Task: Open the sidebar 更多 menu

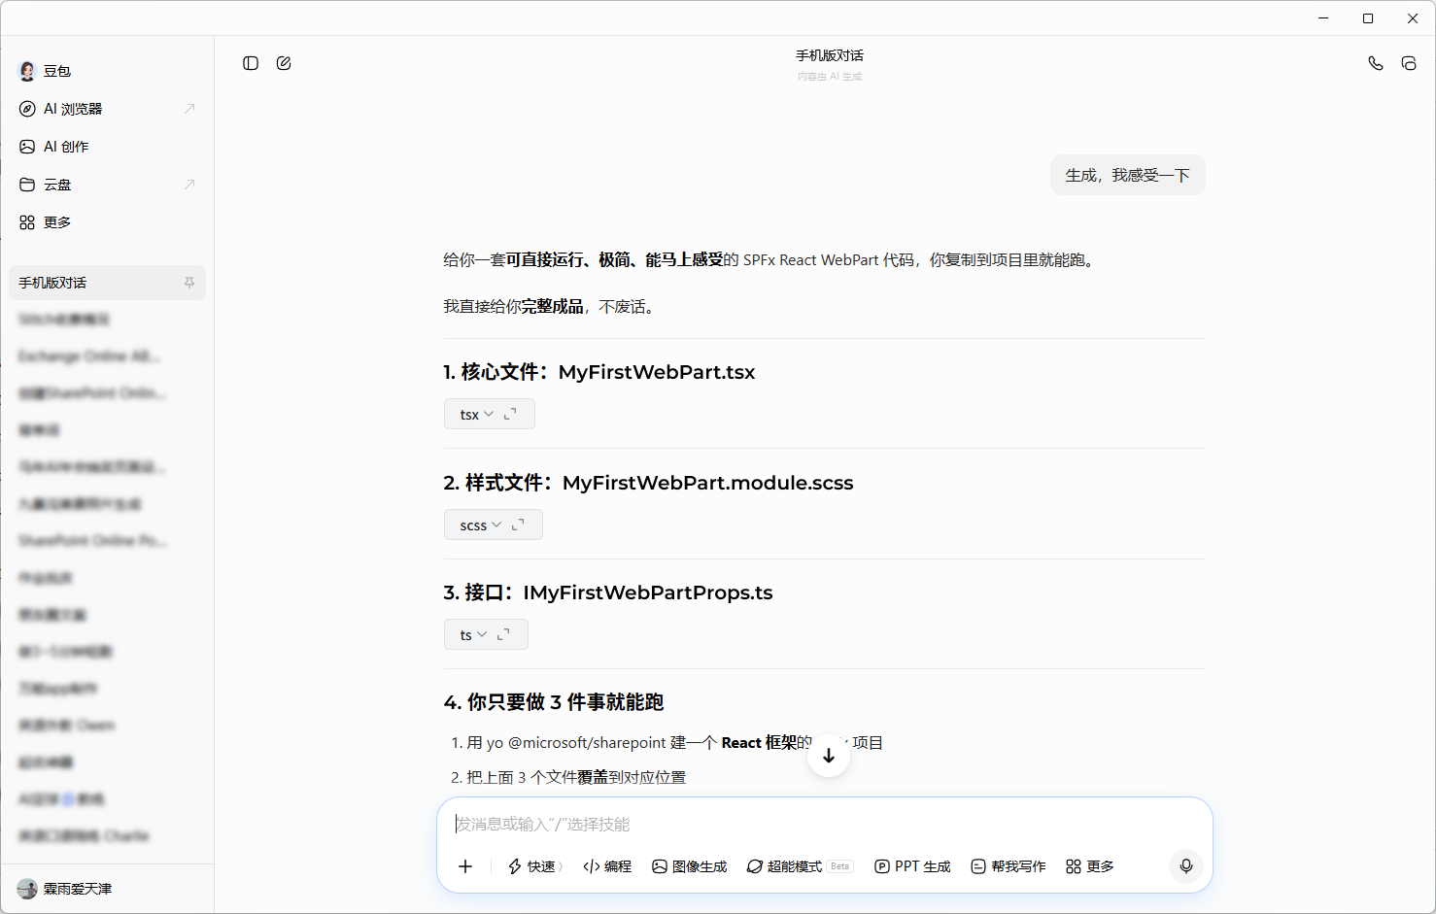Action: coord(107,222)
